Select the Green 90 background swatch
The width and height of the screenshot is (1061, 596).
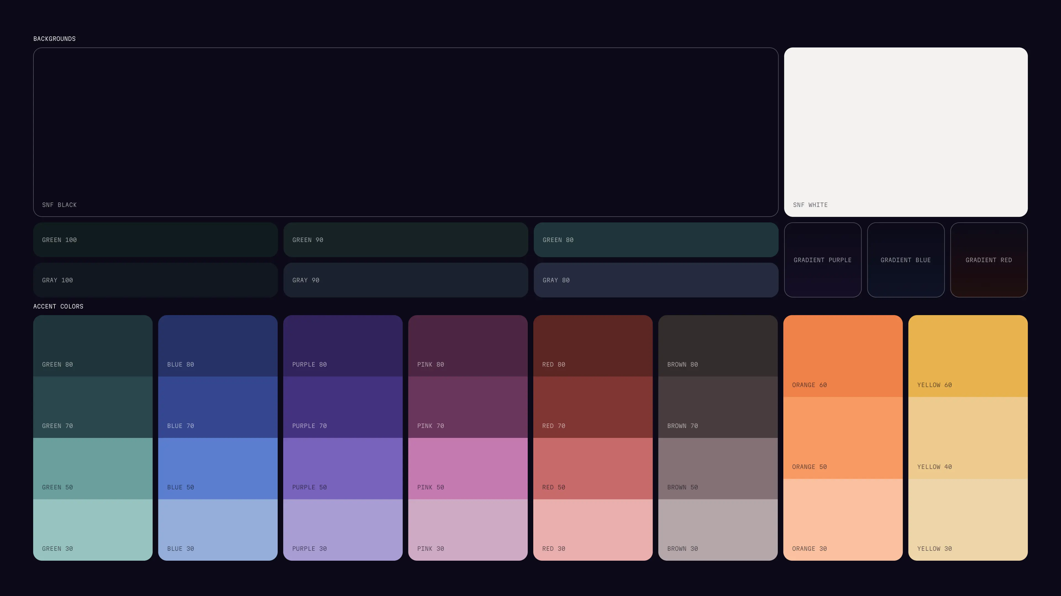point(405,240)
